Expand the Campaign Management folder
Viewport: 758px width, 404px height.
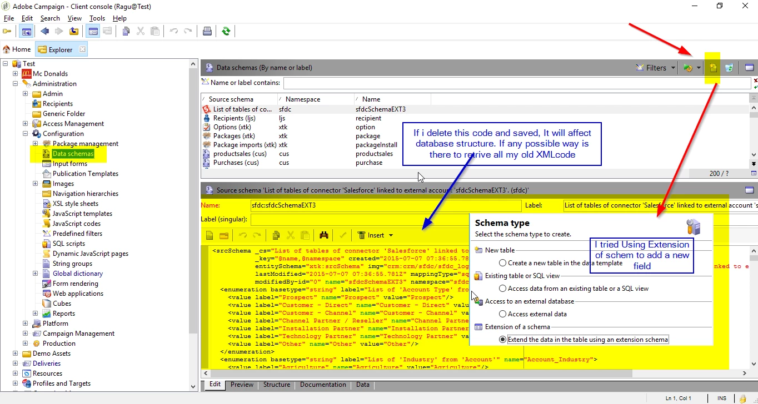coord(26,334)
